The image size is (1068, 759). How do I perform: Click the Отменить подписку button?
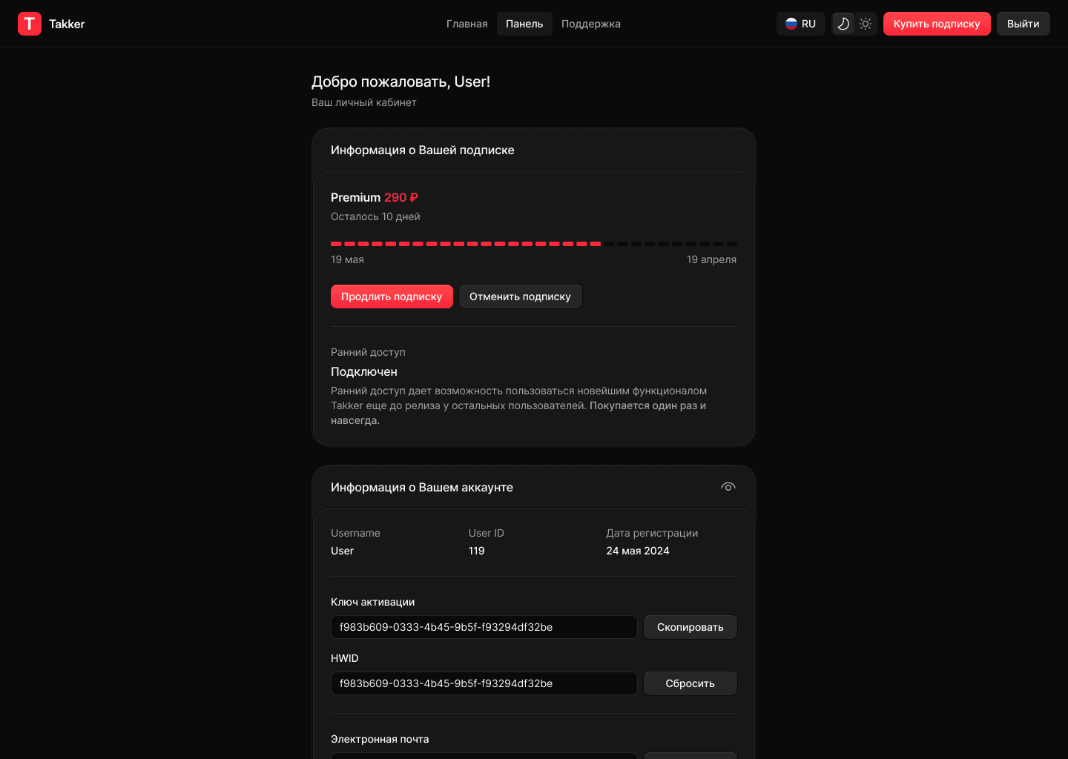pos(521,296)
